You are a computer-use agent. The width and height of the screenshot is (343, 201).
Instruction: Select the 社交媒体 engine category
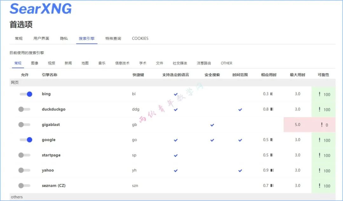click(180, 63)
